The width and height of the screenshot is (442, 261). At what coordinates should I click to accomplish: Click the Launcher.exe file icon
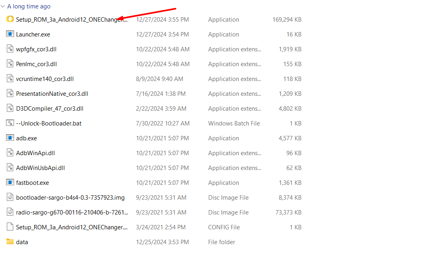point(10,34)
